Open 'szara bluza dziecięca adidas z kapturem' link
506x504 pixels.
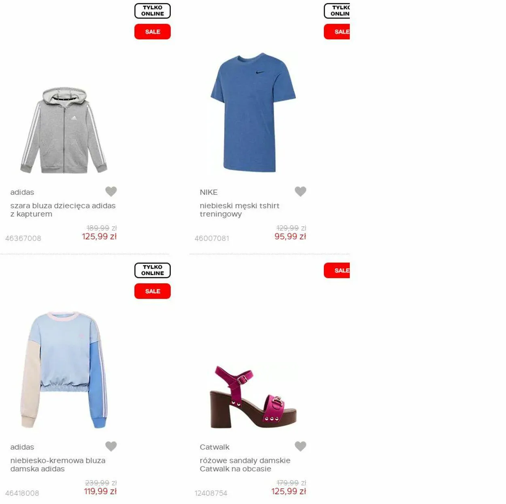click(x=63, y=210)
